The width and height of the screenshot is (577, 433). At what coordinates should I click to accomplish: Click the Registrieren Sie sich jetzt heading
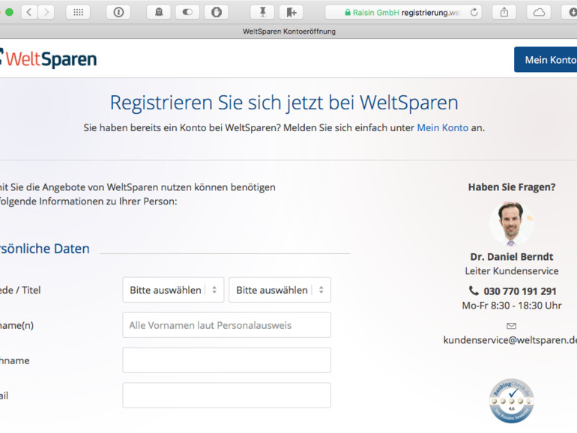(x=284, y=103)
